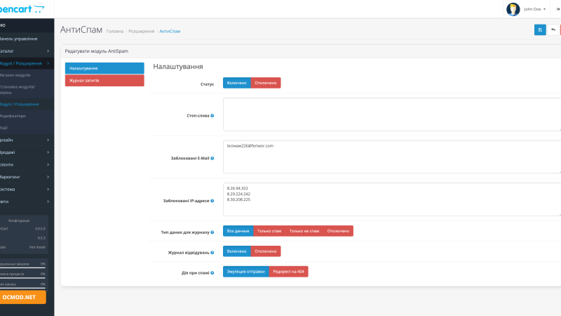The image size is (561, 316).
Task: Expand the Звіти sidebar menu
Action: pos(27,202)
